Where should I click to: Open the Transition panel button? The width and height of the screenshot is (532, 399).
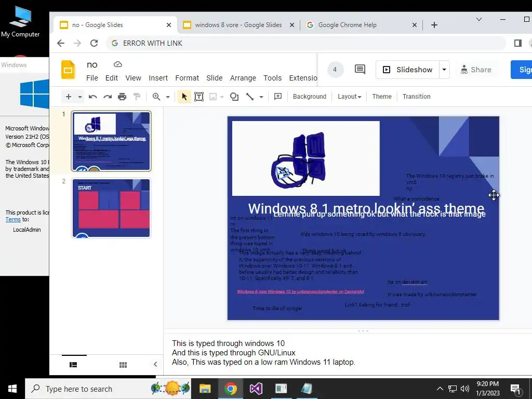[416, 97]
